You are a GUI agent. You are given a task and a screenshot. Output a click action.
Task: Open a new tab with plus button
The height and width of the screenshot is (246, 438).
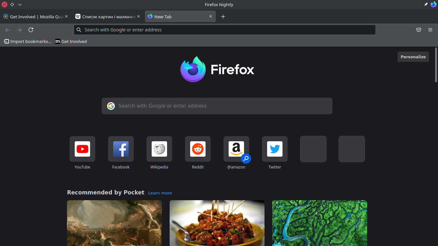pyautogui.click(x=223, y=17)
